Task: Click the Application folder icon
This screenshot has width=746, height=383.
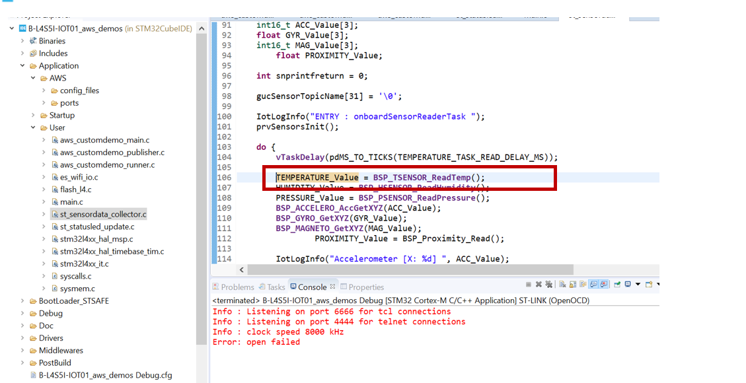Action: [x=33, y=65]
